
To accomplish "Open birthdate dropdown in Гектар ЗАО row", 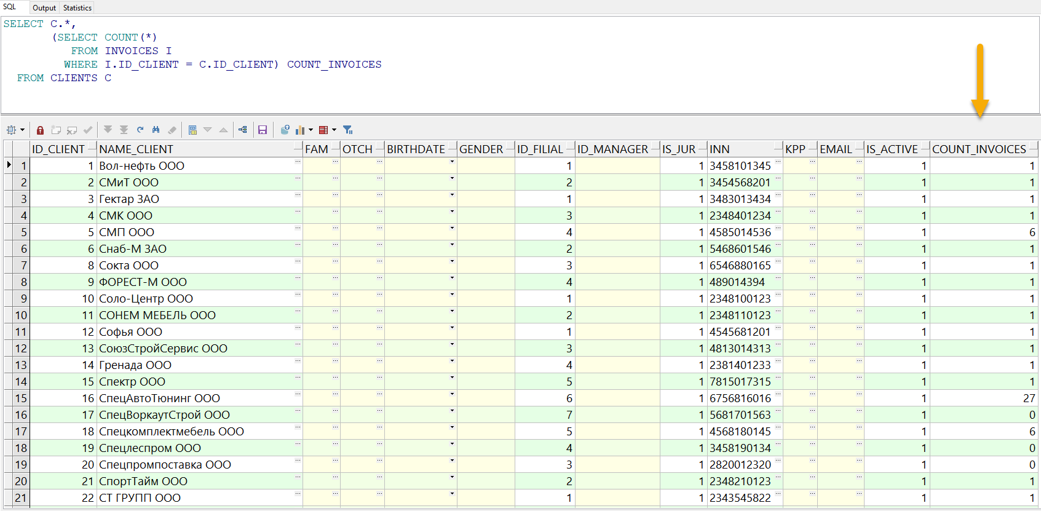I will [x=452, y=195].
